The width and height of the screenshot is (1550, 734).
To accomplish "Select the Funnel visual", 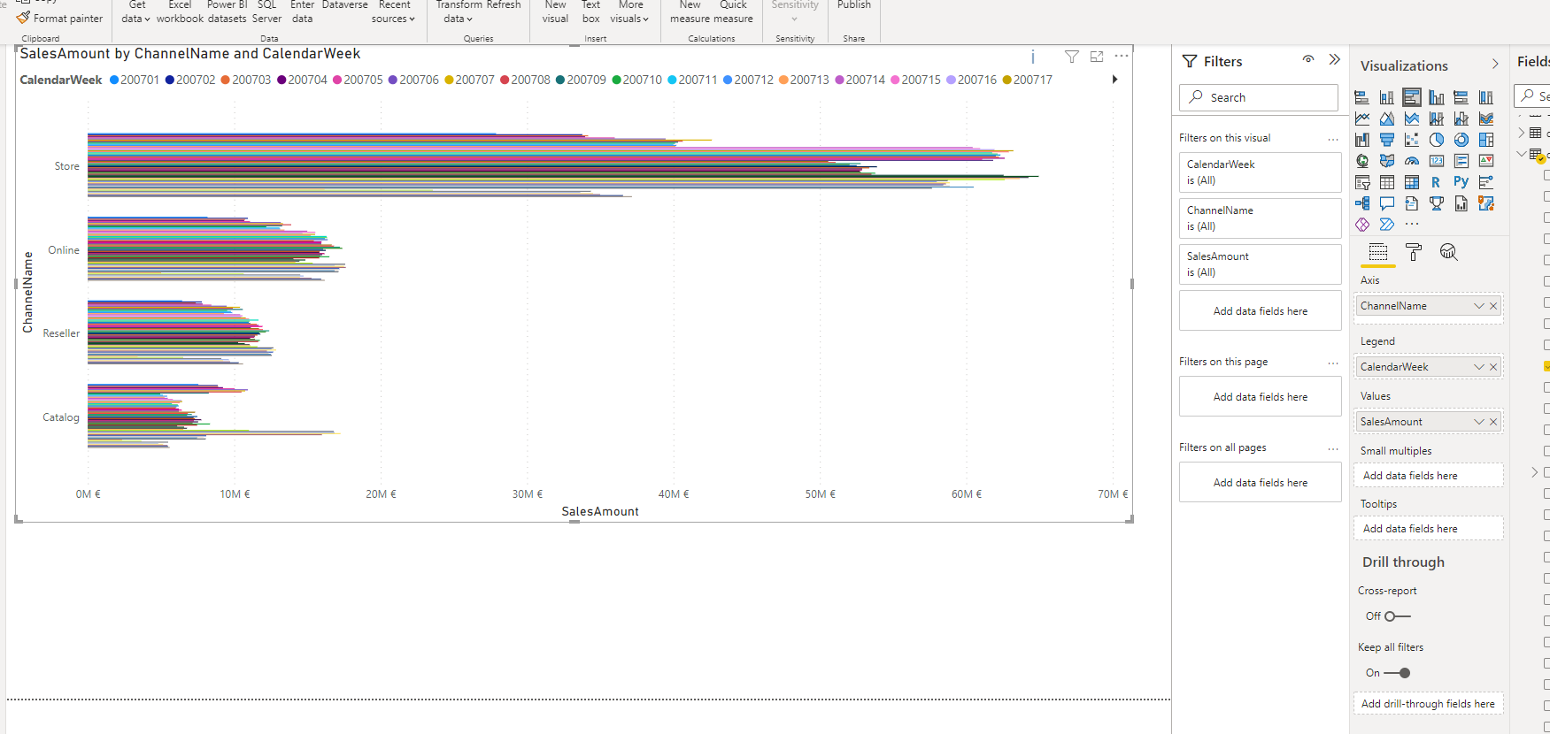I will pyautogui.click(x=1387, y=140).
